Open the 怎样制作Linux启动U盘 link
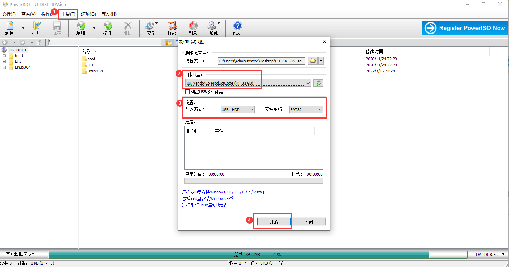Screen dimensions: 509x267 point(204,205)
